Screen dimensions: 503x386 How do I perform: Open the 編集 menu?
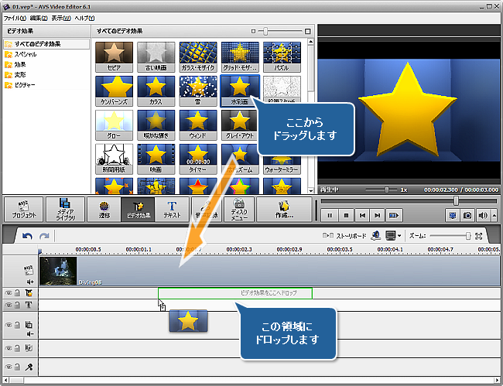pyautogui.click(x=39, y=19)
